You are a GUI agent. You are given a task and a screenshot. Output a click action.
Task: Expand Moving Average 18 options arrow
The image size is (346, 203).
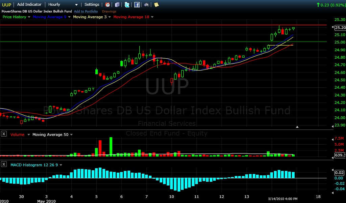(x=152, y=17)
